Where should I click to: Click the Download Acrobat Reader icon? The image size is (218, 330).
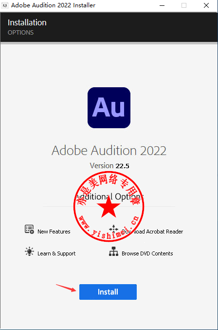113,229
